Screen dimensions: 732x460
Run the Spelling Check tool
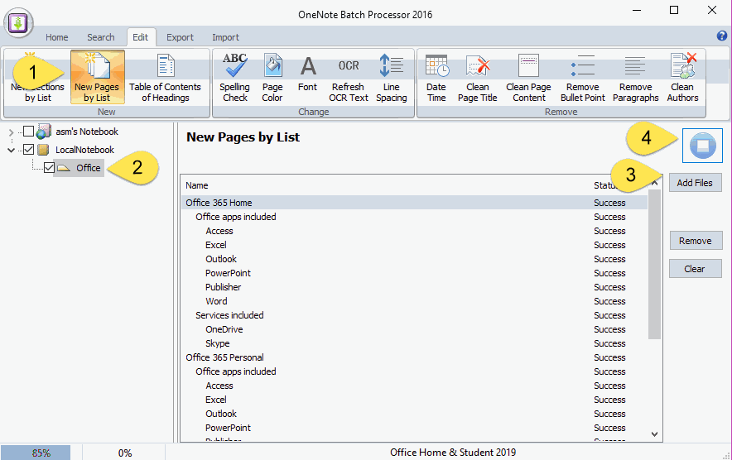[x=235, y=77]
